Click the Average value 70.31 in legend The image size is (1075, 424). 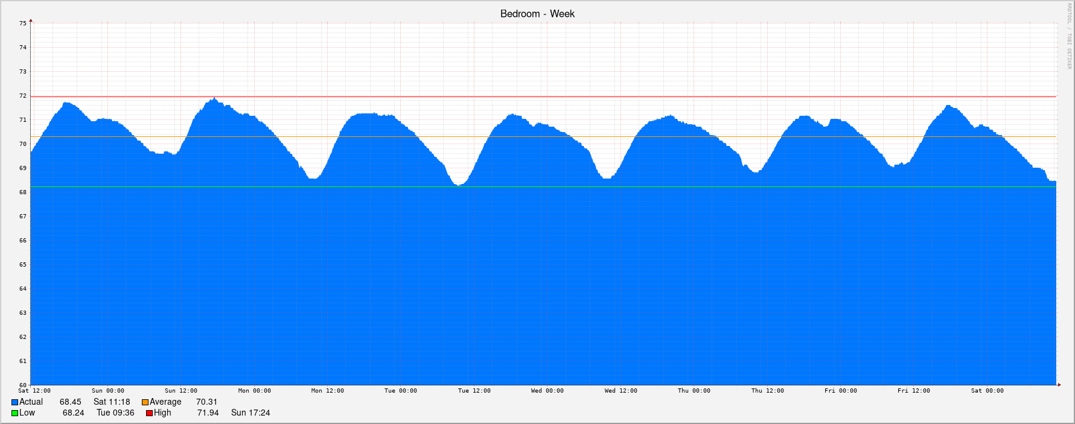point(206,402)
